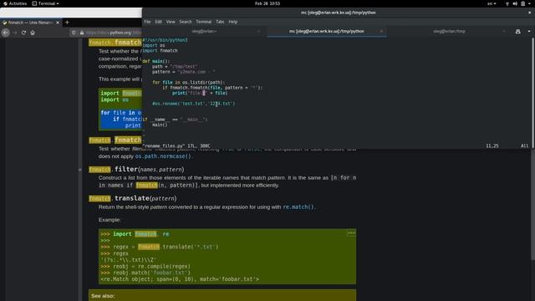
Task: Open the terminal Tabs menu
Action: [220, 22]
